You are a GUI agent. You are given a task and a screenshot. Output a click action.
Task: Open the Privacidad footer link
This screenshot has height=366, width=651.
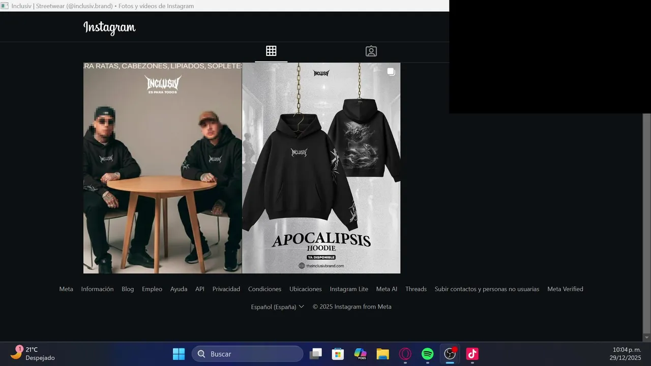click(226, 289)
